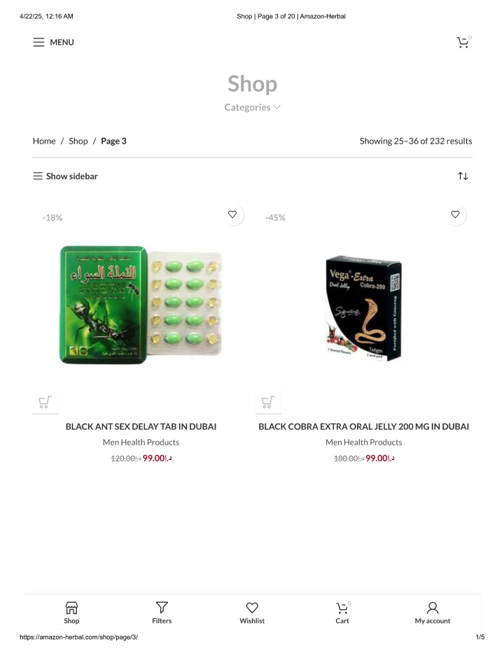The height and width of the screenshot is (652, 504).
Task: Add Black Cobra jelly to wishlist heart
Action: (x=456, y=214)
